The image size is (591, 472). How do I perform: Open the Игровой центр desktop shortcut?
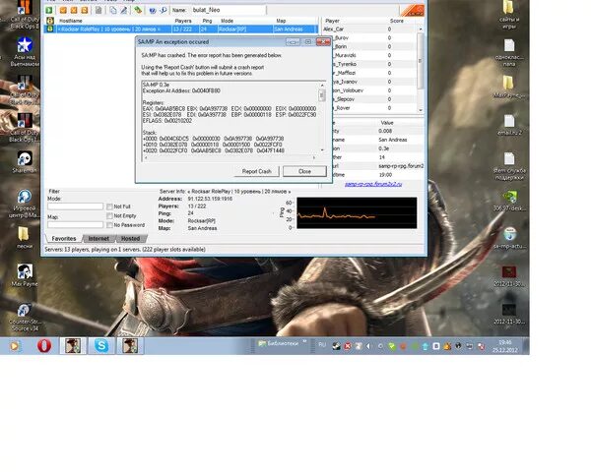pos(25,204)
